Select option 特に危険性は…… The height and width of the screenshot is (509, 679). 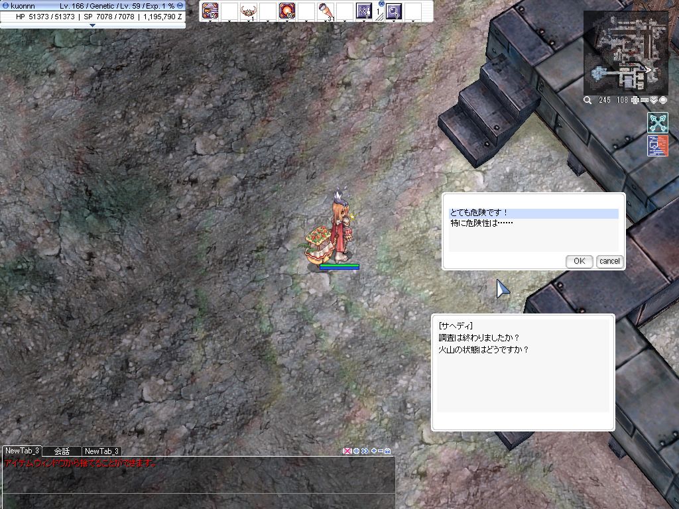click(x=534, y=223)
